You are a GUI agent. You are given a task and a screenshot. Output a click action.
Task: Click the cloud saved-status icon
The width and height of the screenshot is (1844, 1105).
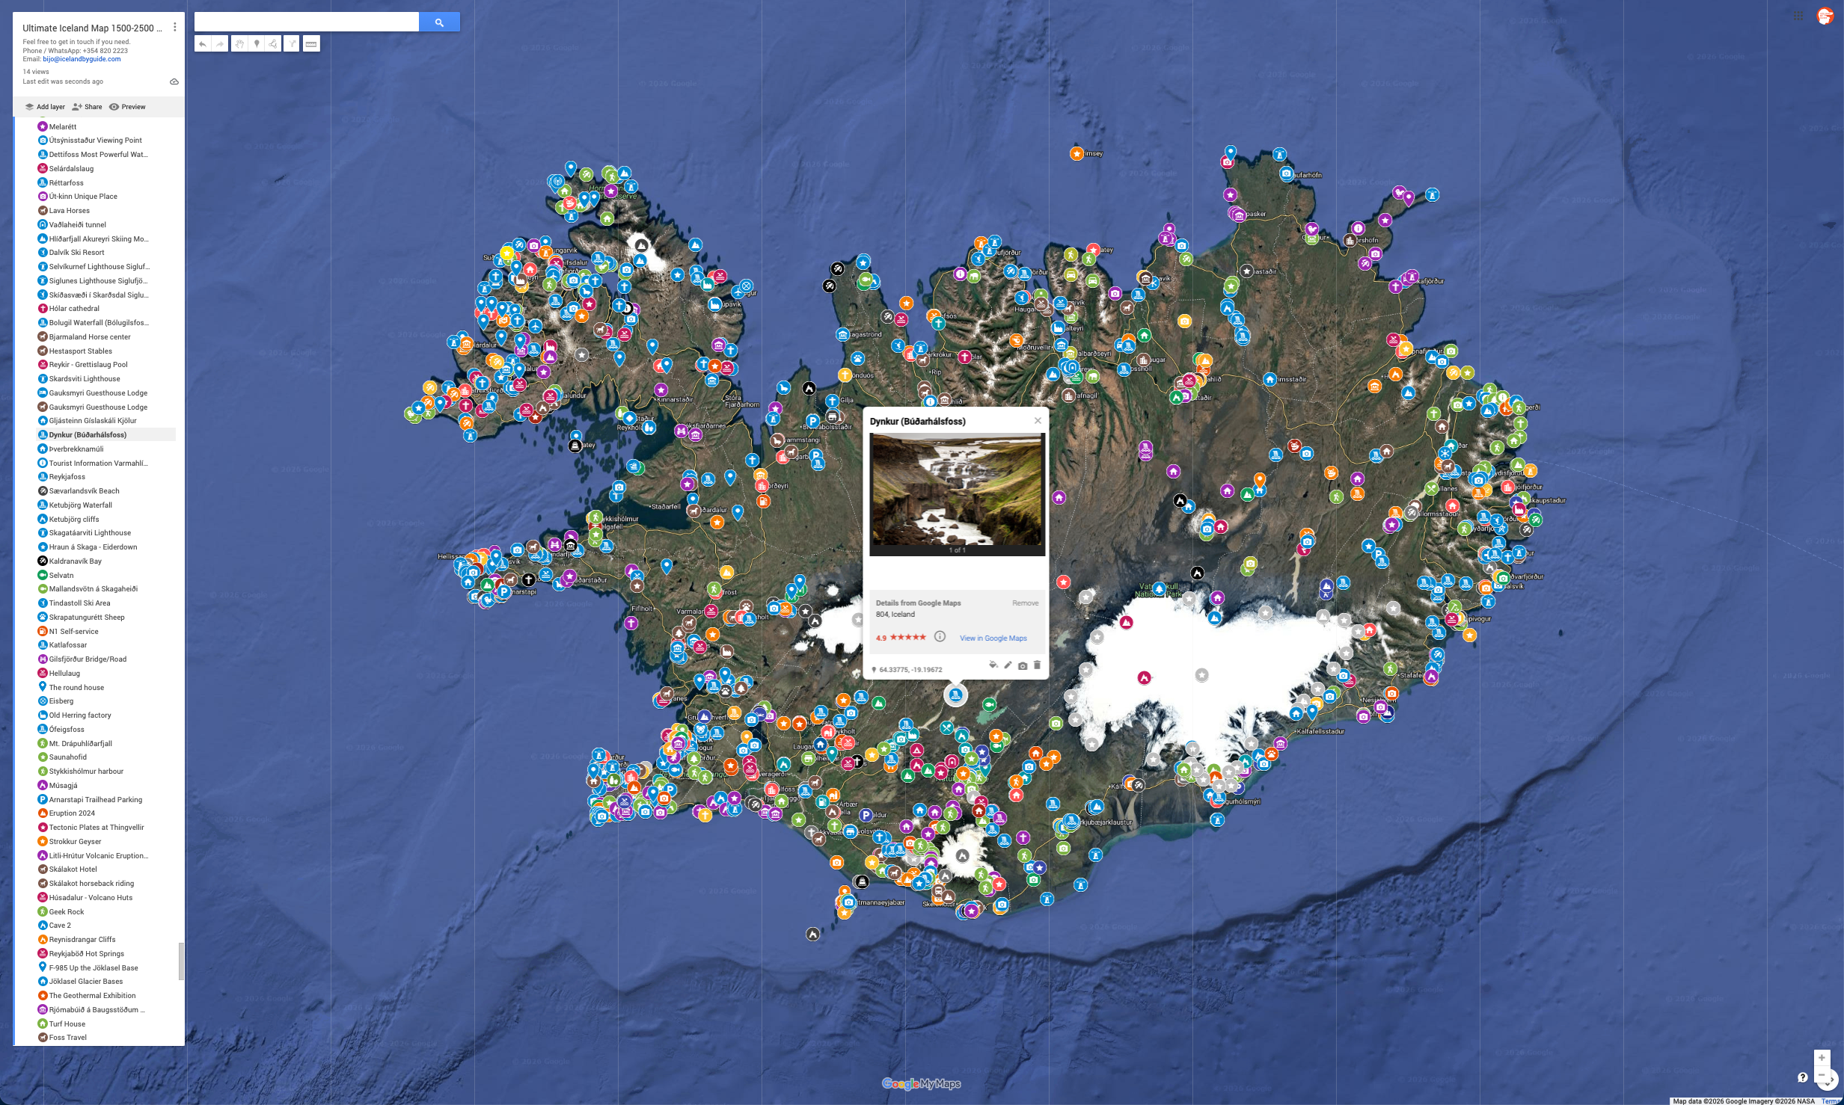point(174,81)
